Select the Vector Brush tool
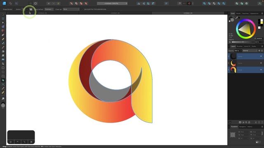 [x=3, y=43]
